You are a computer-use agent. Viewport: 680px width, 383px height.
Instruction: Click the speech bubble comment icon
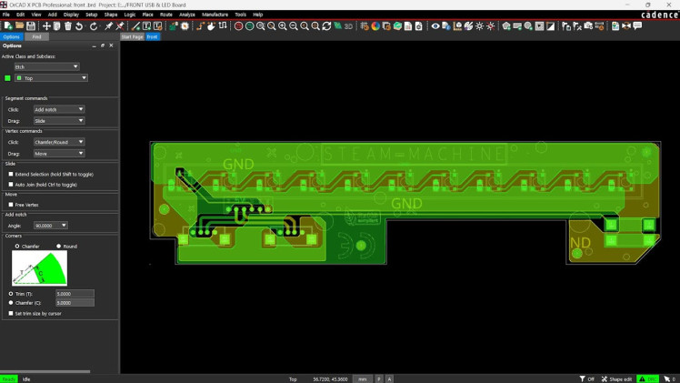[637, 26]
